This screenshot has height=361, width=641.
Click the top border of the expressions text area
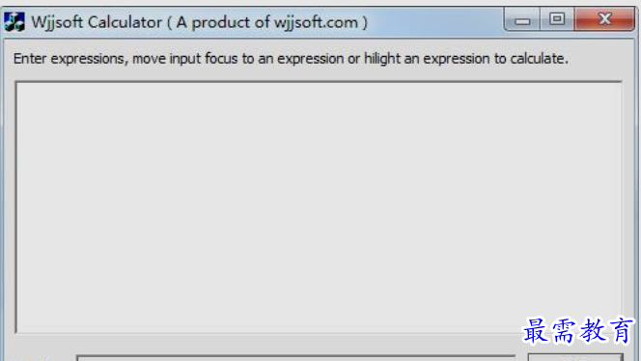pyautogui.click(x=319, y=82)
